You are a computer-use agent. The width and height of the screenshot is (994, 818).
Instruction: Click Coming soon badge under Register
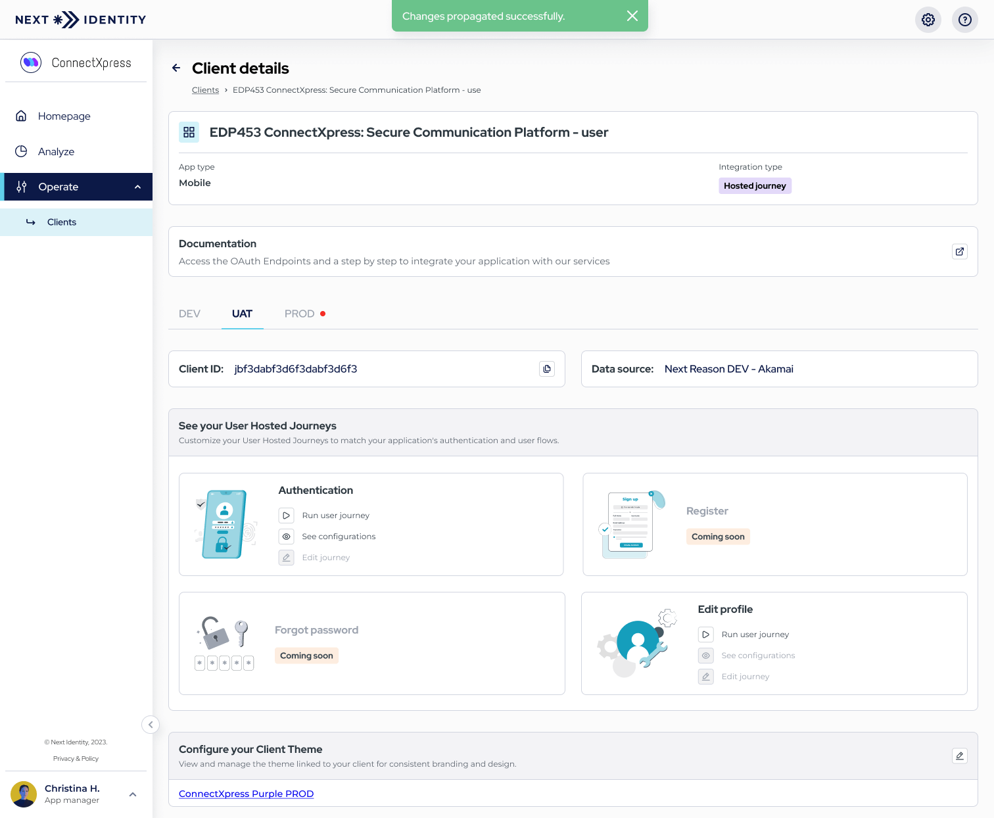718,537
